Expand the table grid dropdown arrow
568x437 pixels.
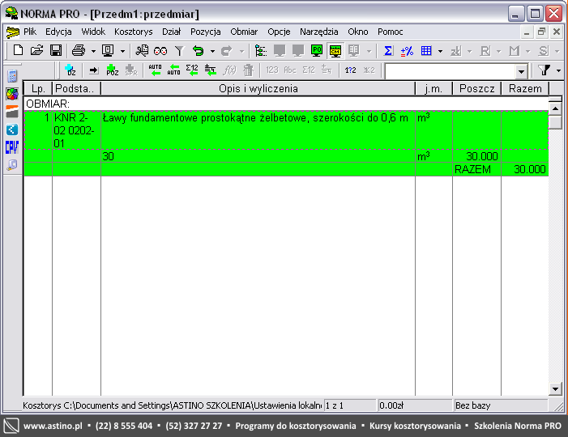pos(441,51)
